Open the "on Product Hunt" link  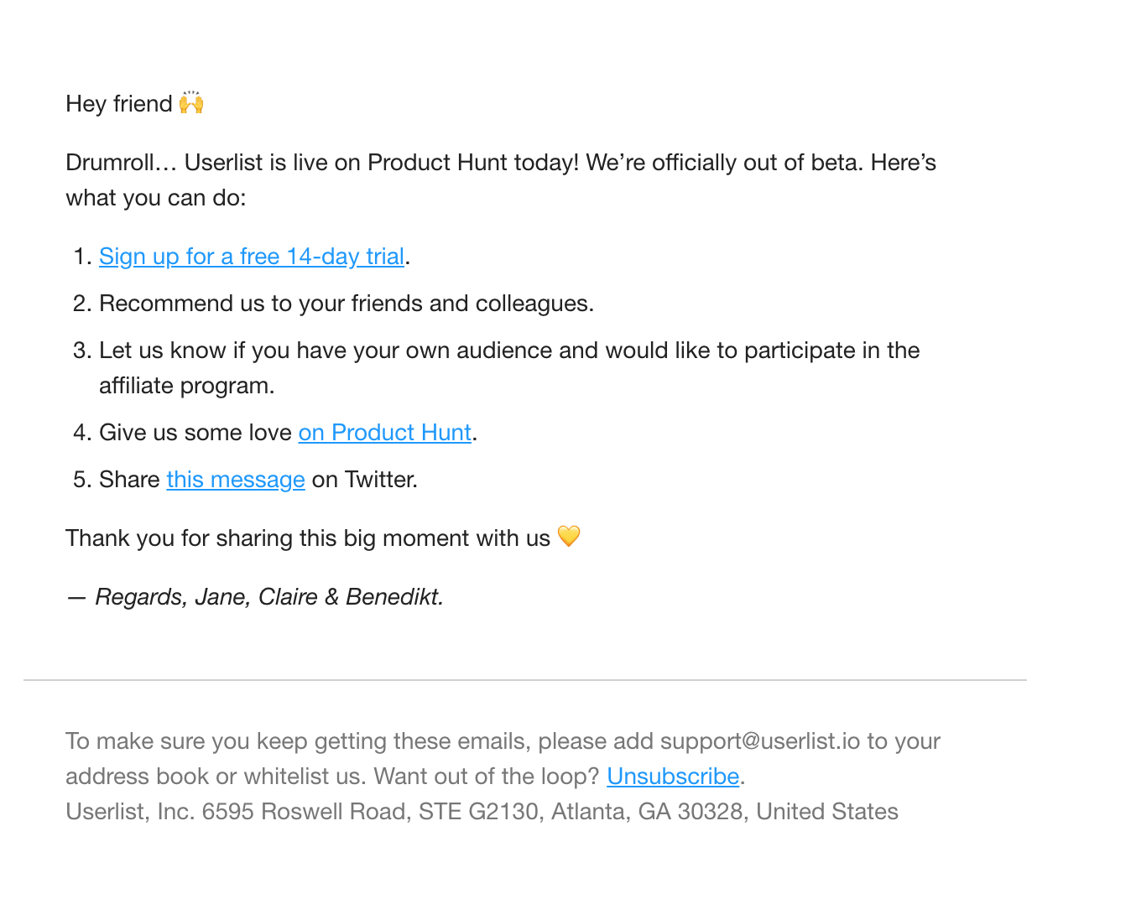(384, 433)
